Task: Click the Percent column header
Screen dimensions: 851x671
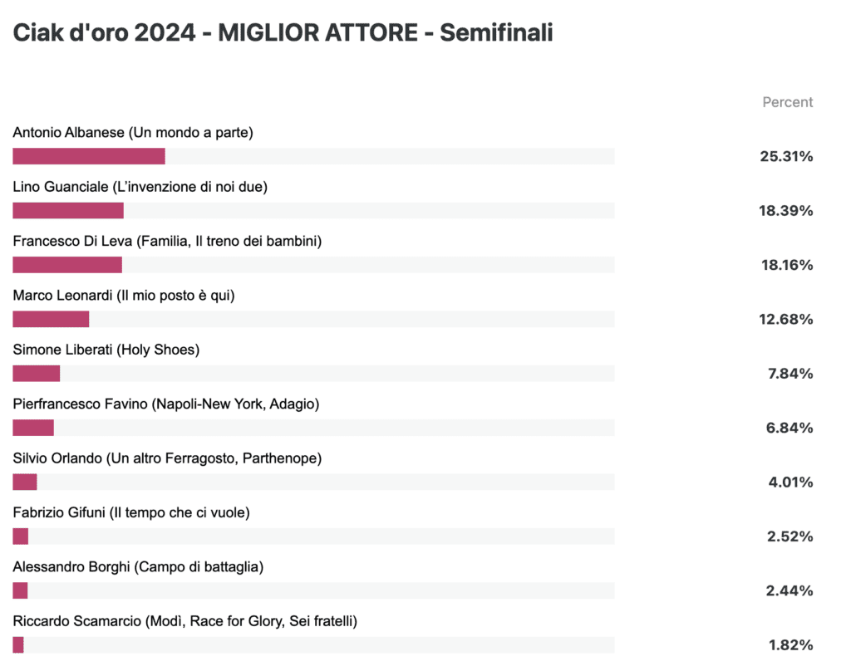Action: [x=788, y=102]
